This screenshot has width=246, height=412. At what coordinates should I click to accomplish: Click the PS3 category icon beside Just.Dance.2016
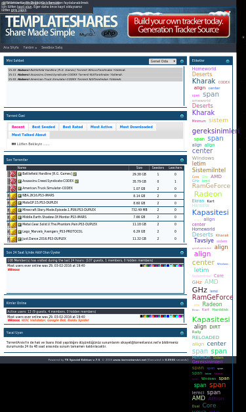[x=12, y=239]
